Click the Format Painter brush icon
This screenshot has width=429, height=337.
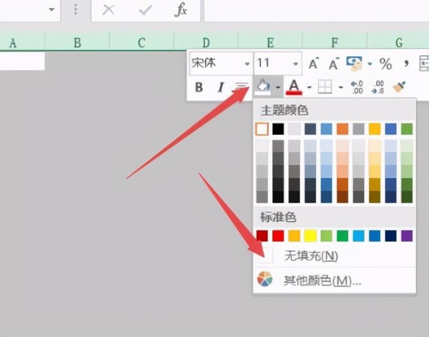[399, 86]
